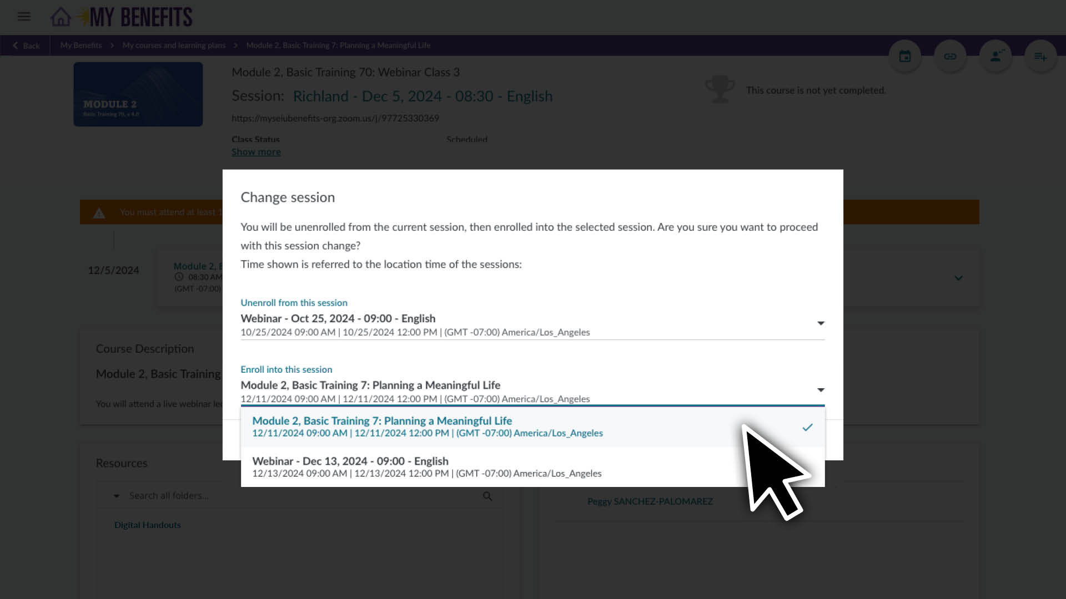
Task: Click the Back arrow chevron
Action: pyautogui.click(x=16, y=45)
